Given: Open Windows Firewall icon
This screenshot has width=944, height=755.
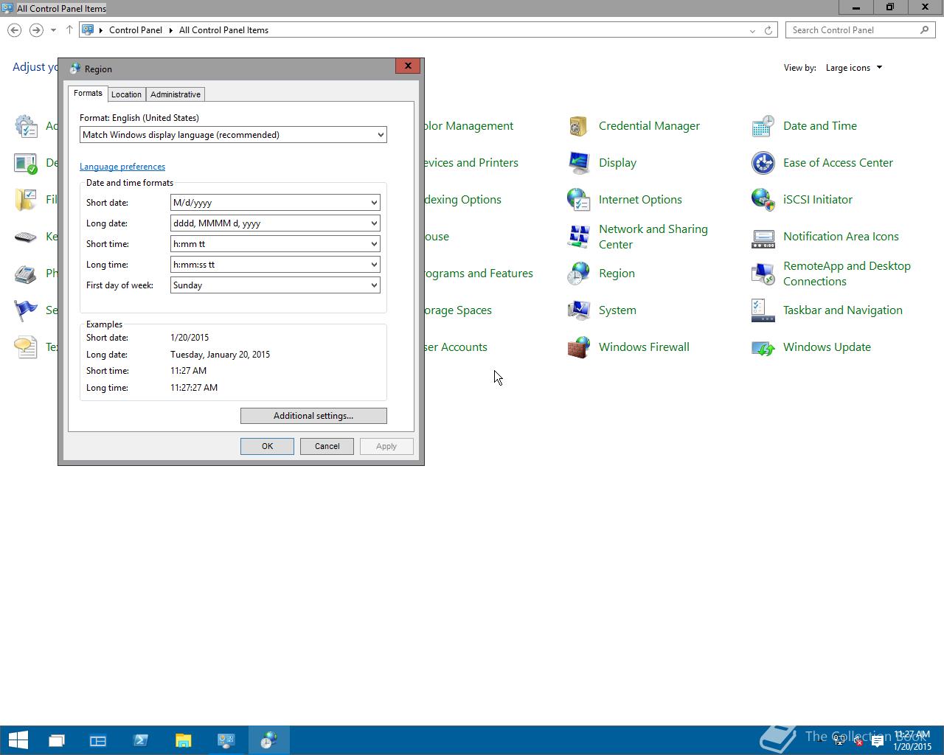Looking at the screenshot, I should [578, 347].
